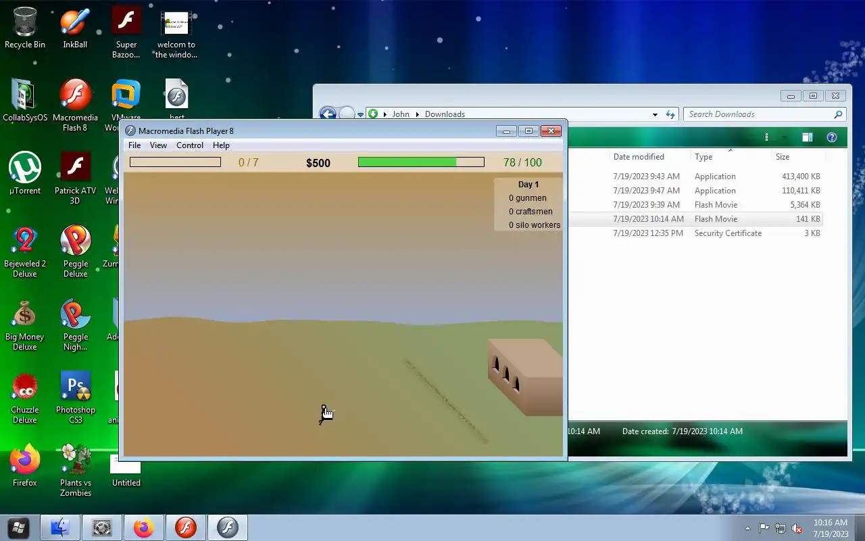Click the empty 0 / 7 progress bar

(x=175, y=162)
